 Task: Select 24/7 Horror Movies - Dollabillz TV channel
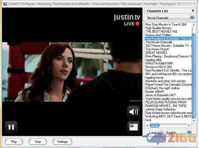[x=168, y=46]
